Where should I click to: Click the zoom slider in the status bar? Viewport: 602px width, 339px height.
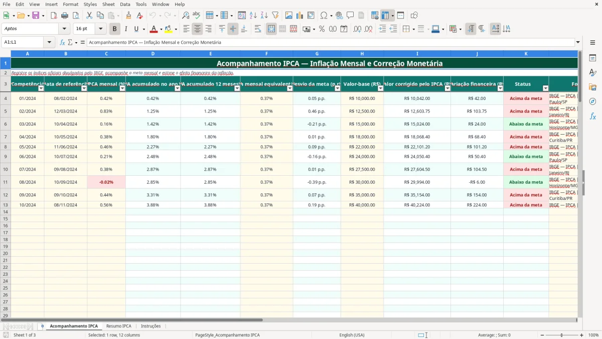coord(561,335)
